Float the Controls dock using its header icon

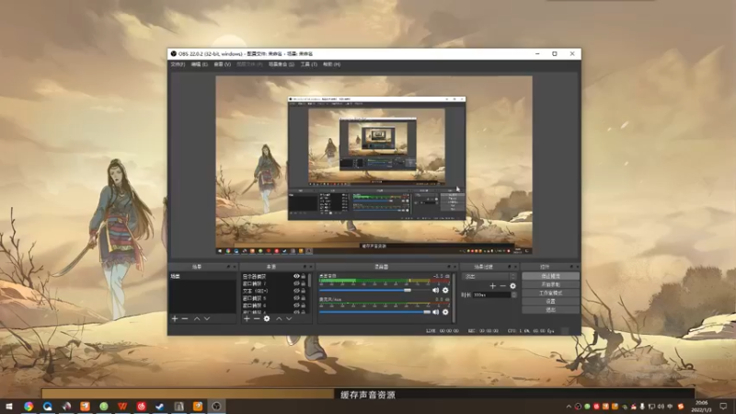click(571, 267)
